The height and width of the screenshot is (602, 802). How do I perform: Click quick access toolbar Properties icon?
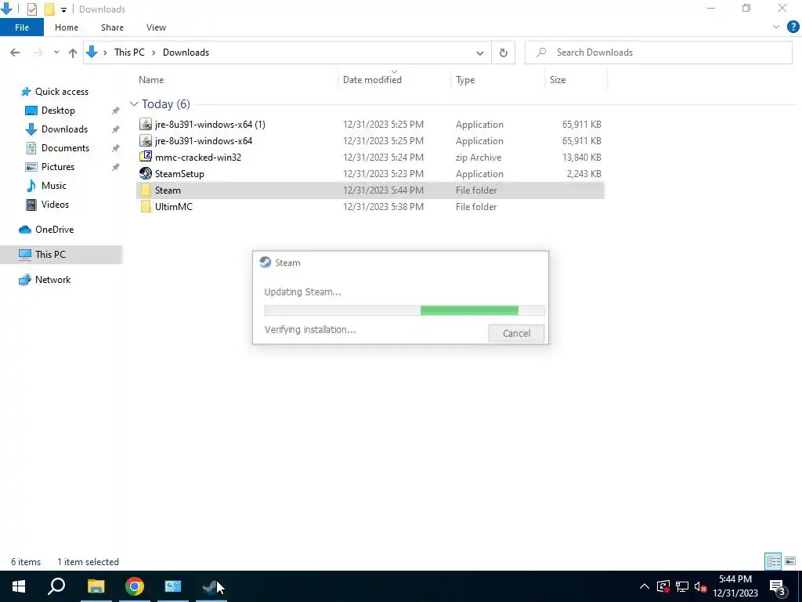click(31, 9)
